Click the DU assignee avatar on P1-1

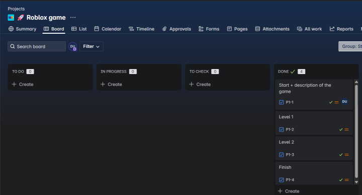[x=345, y=102]
